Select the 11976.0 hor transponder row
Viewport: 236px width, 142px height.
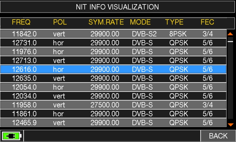113,52
